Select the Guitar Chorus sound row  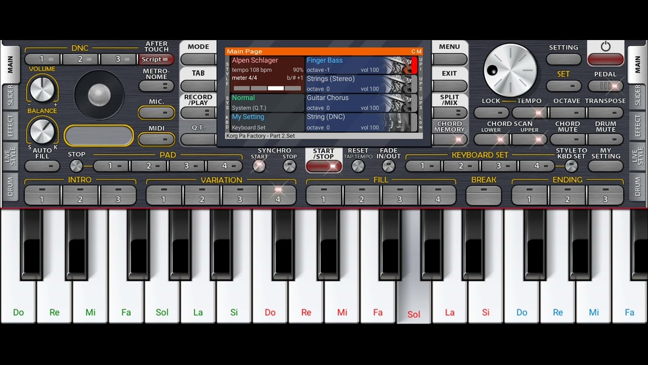click(361, 103)
